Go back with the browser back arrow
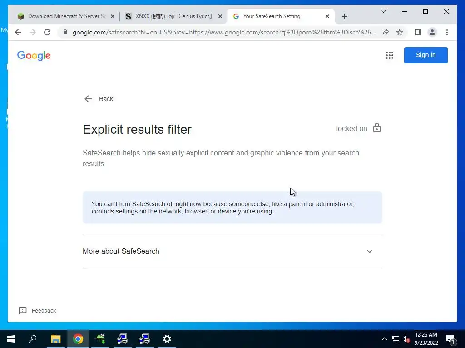Screen dimensions: 465x348 (x=18, y=32)
